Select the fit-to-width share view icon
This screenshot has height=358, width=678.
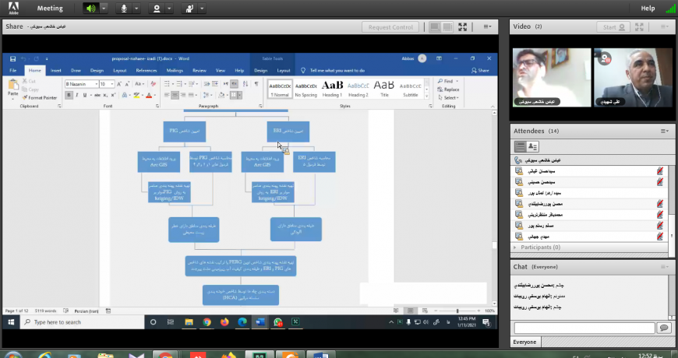(435, 26)
